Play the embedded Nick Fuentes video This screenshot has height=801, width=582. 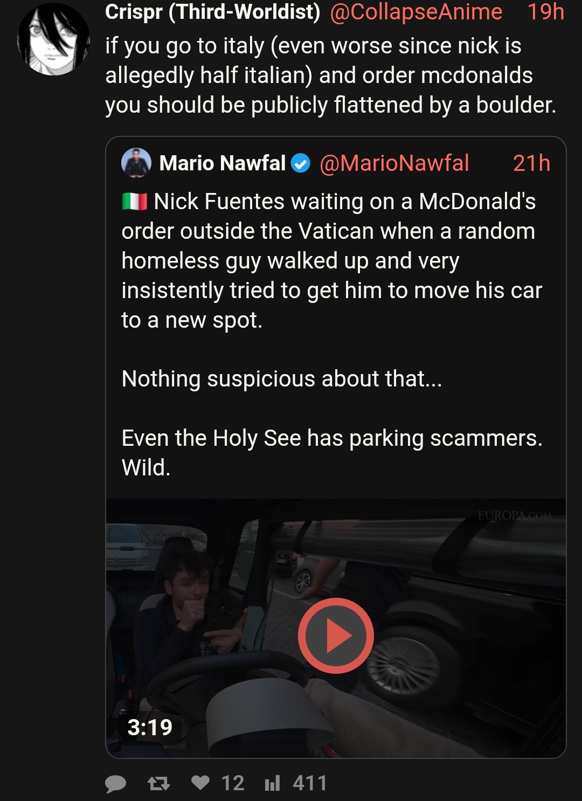(336, 636)
